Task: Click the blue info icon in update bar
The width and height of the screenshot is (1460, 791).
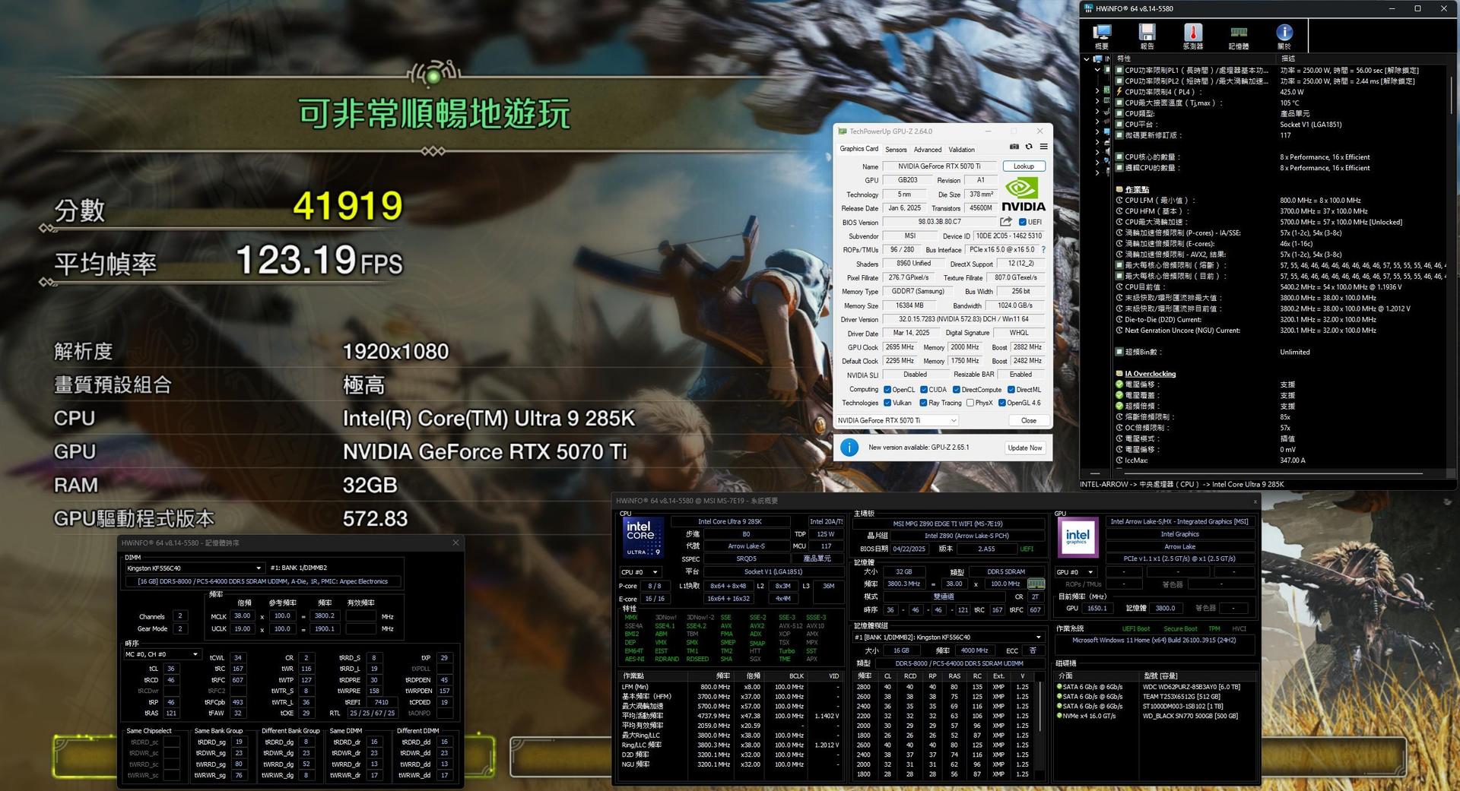Action: pyautogui.click(x=849, y=448)
